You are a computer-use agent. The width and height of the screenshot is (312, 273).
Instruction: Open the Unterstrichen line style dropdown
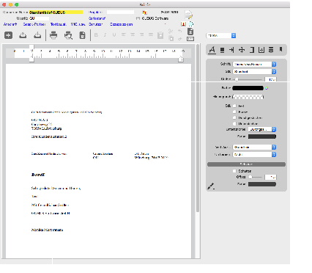click(262, 129)
